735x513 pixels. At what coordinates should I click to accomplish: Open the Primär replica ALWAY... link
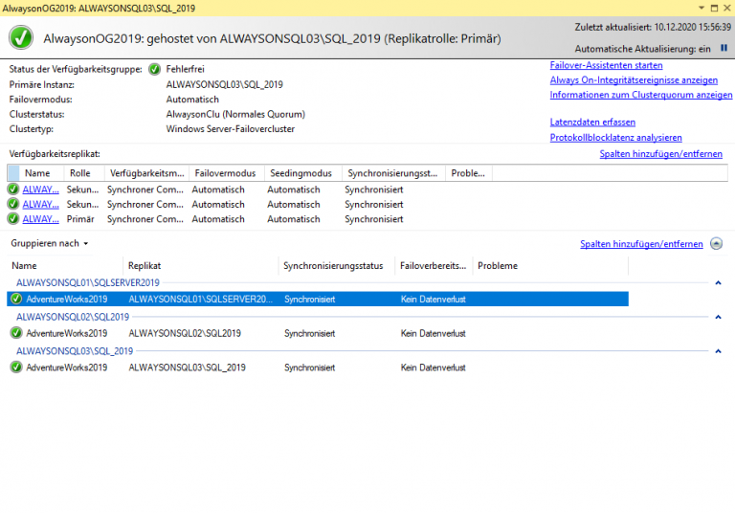pyautogui.click(x=41, y=219)
